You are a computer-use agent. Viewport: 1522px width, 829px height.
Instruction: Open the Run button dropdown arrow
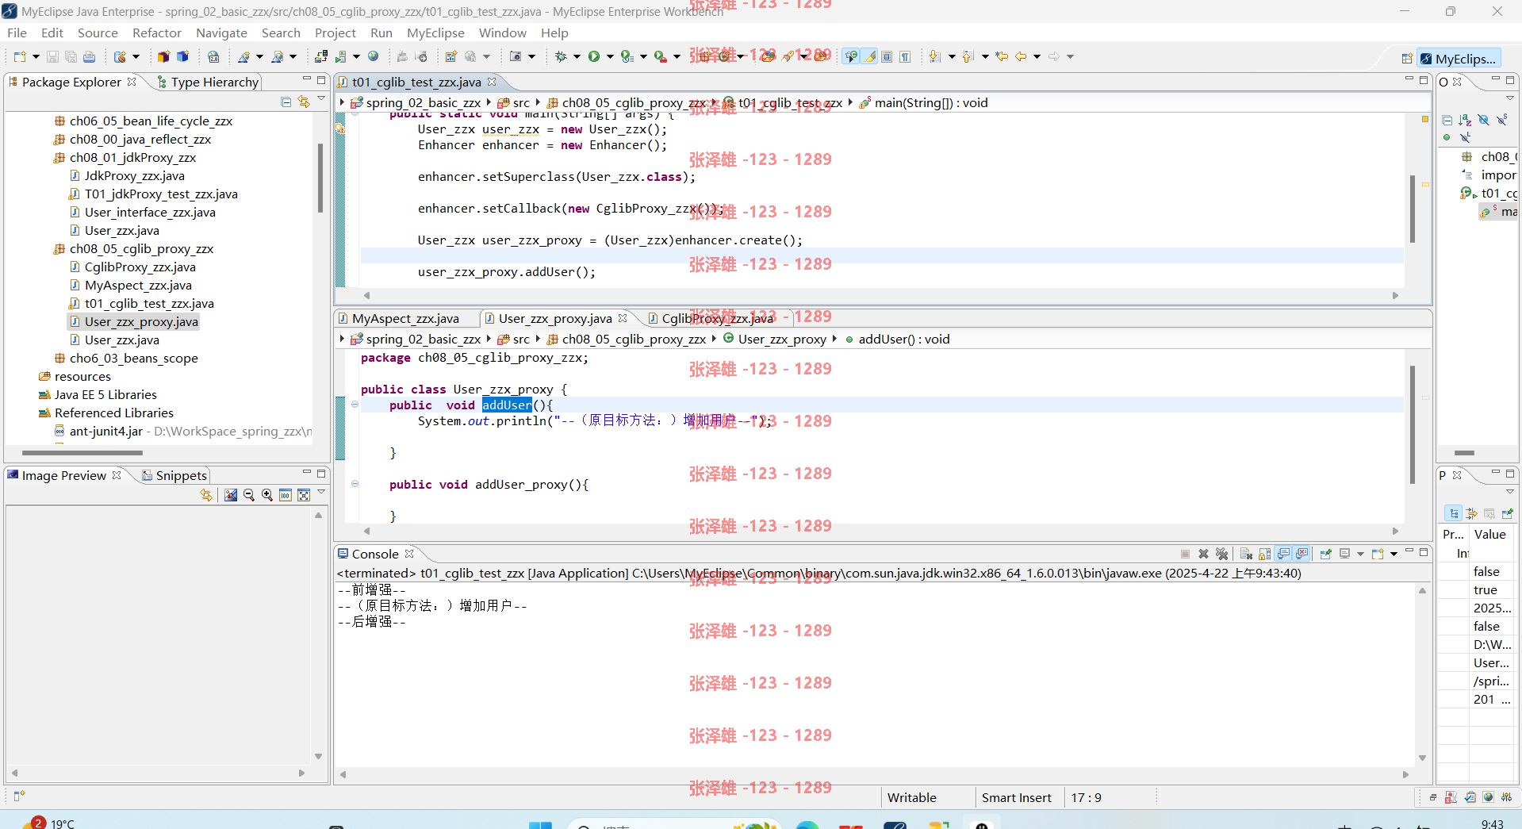pyautogui.click(x=610, y=56)
